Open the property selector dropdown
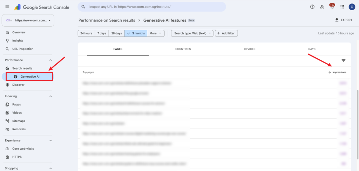The height and width of the screenshot is (171, 359). click(28, 20)
